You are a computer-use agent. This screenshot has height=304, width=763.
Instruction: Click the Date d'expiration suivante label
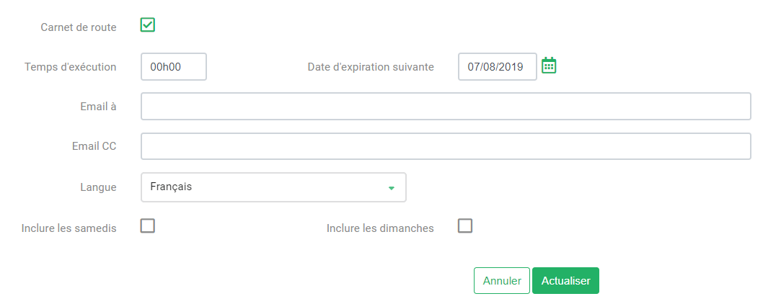pos(370,67)
